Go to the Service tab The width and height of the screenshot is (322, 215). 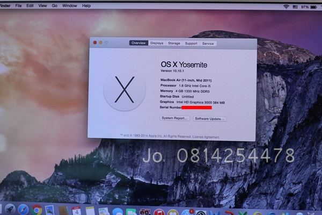[208, 44]
